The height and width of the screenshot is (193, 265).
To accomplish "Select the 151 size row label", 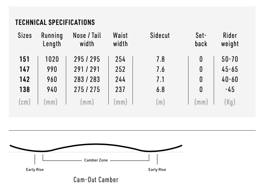I will click(x=25, y=59).
